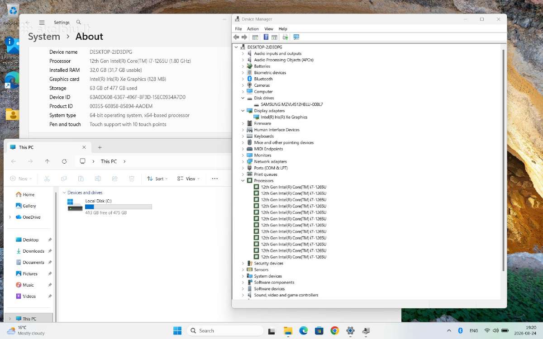This screenshot has width=543, height=339.
Task: Open the View dropdown in File Explorer
Action: (189, 179)
